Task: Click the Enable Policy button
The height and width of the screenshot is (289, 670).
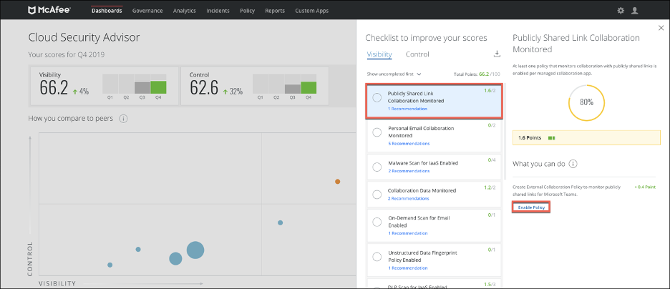Action: click(x=531, y=207)
